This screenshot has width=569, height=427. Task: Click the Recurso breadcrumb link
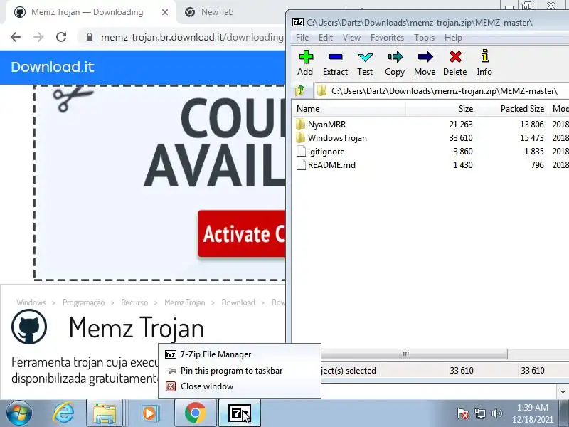(134, 302)
